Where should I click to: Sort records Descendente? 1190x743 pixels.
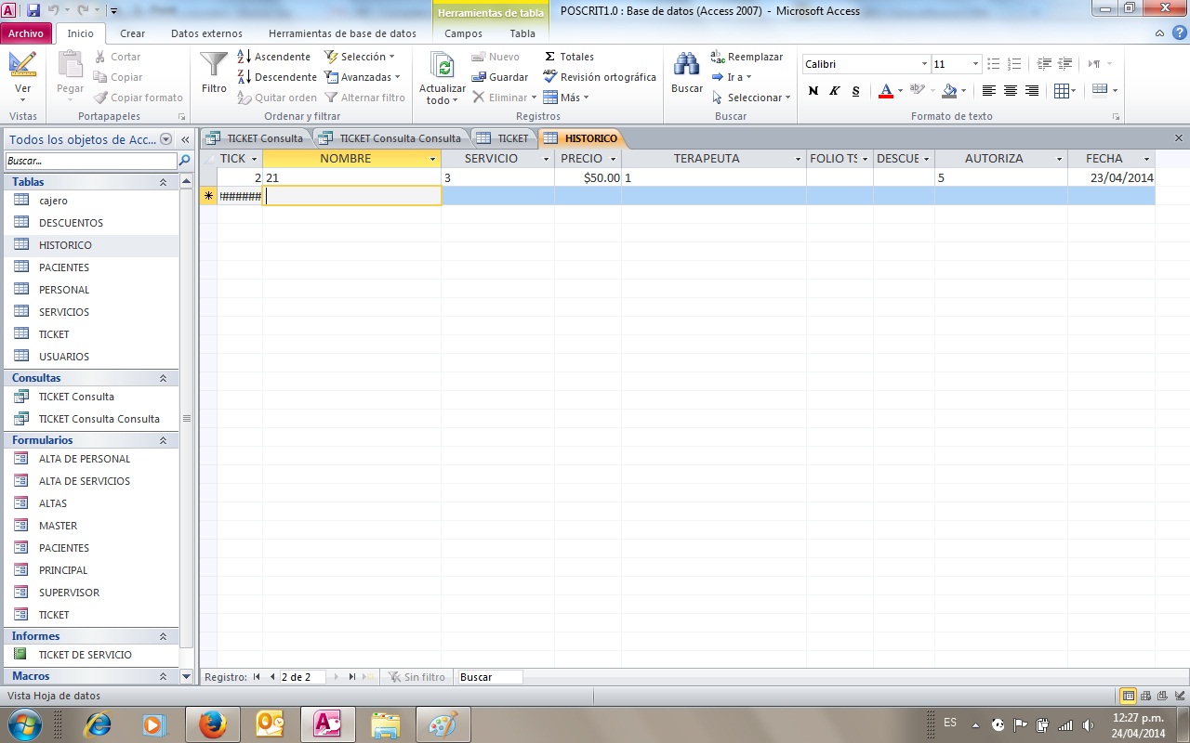tap(277, 77)
